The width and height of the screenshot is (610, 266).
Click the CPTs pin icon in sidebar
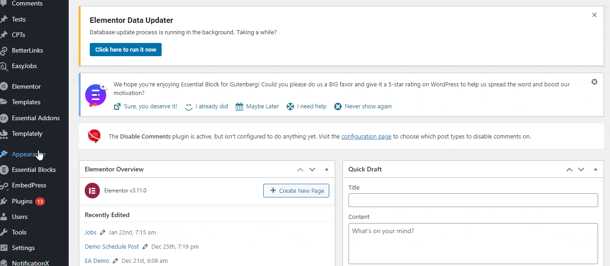[x=4, y=35]
